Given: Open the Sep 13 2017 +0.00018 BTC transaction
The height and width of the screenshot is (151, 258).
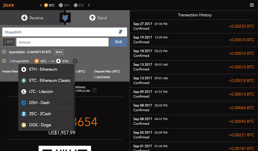Looking at the screenshot, I should click(194, 81).
